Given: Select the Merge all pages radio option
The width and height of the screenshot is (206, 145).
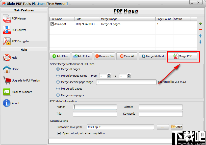Looking at the screenshot, I should click(x=58, y=69).
